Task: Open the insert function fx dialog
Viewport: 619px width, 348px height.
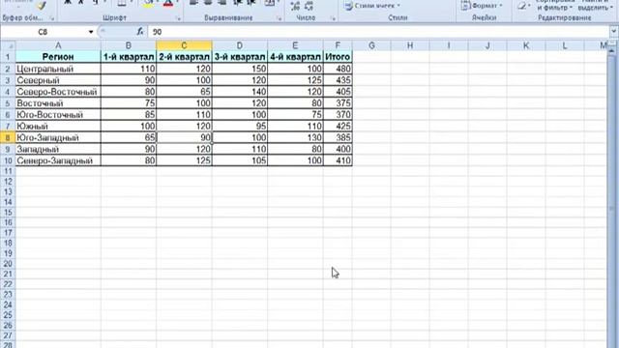Action: 139,32
